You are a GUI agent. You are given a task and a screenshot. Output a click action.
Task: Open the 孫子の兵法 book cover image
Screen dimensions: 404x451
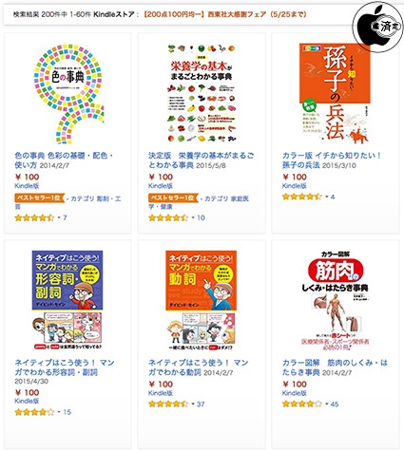pos(335,94)
